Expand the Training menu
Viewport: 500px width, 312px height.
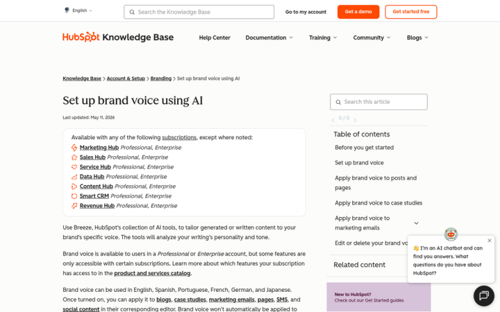tap(323, 38)
